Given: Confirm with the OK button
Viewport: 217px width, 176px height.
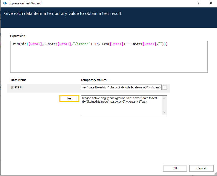Looking at the screenshot, I should pos(175,168).
